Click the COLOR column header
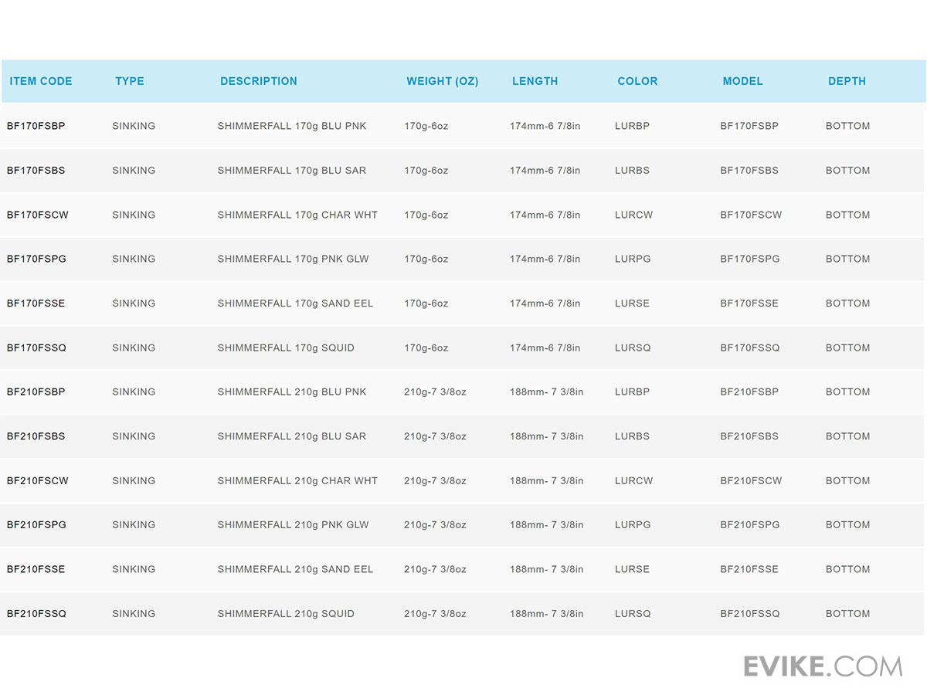This screenshot has height=695, width=927. (x=637, y=81)
